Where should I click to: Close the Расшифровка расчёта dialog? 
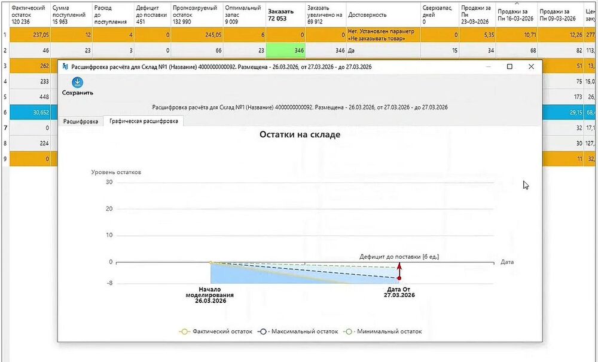pyautogui.click(x=531, y=67)
